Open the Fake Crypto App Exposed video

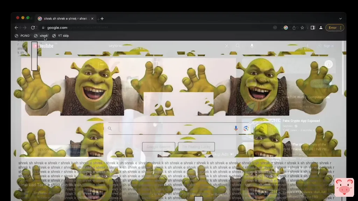[301, 121]
